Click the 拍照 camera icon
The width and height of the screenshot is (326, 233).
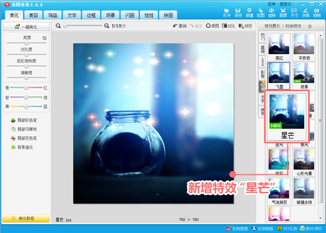316,12
